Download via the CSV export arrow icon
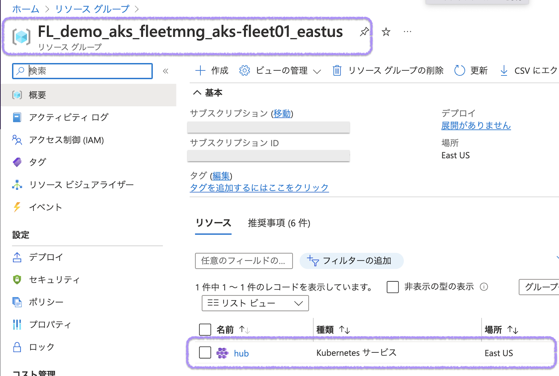The image size is (559, 376). [504, 70]
